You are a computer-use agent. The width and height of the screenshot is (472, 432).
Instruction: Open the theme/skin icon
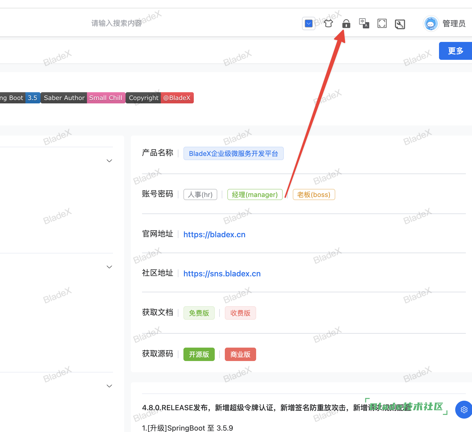point(328,24)
